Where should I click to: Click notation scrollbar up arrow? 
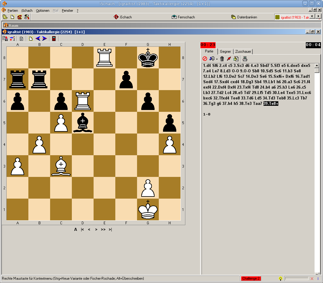[x=317, y=66]
